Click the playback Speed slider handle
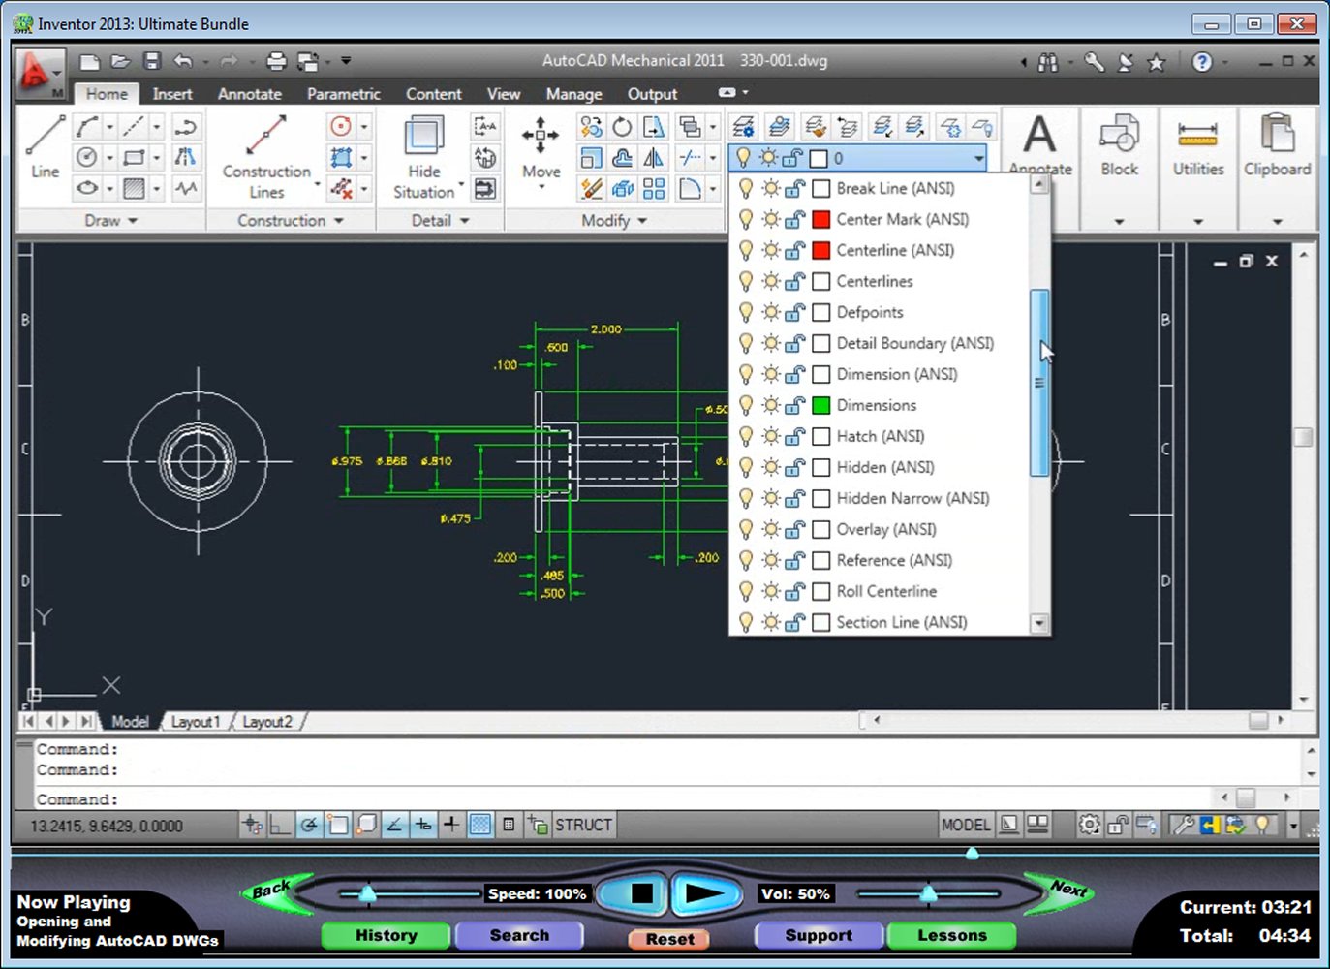1330x969 pixels. point(367,892)
